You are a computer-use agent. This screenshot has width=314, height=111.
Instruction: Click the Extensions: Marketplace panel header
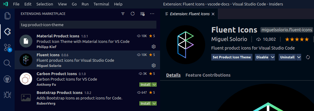point(43,14)
